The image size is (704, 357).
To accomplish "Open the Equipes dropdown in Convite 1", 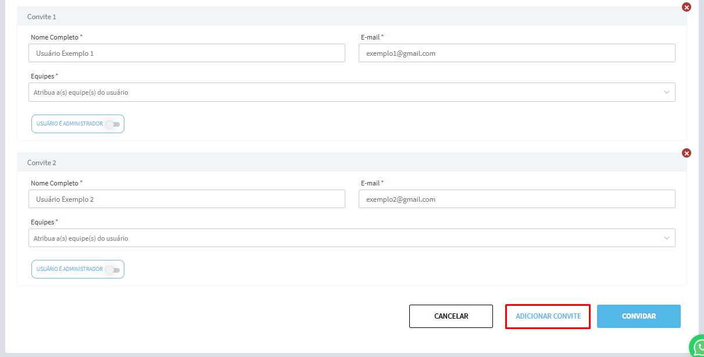I will [352, 92].
